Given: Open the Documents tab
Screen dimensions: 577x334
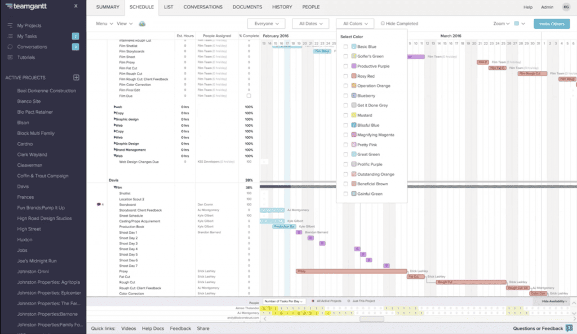Looking at the screenshot, I should point(247,7).
